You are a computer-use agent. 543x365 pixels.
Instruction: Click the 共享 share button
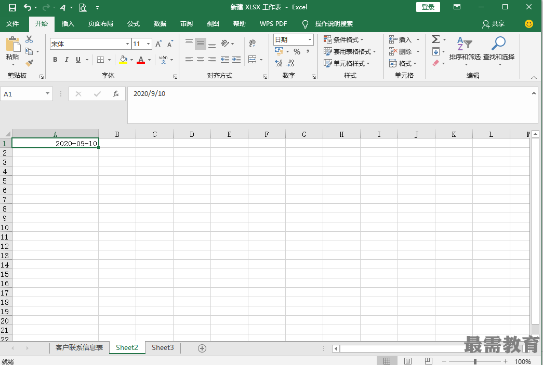pos(494,23)
